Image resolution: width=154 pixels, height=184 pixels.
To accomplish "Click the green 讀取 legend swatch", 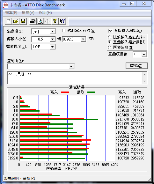I will click(92, 92).
